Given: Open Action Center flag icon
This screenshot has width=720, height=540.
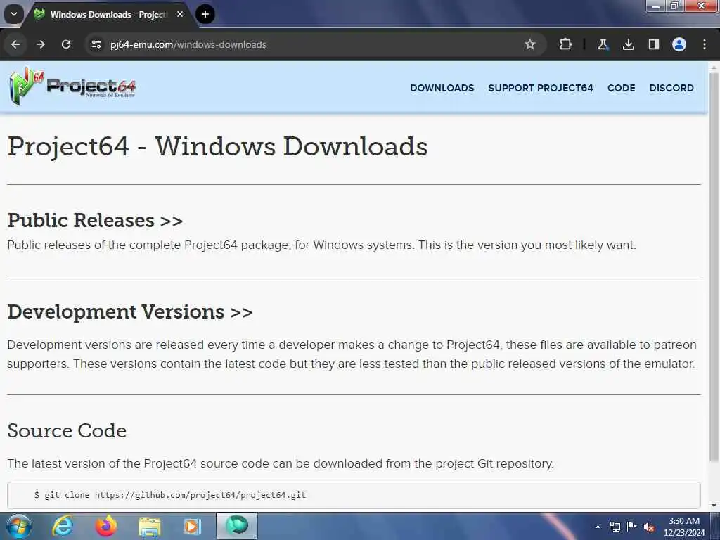Looking at the screenshot, I should point(632,527).
